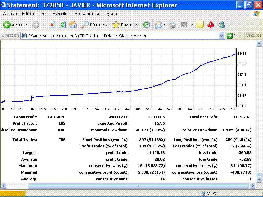The image size is (263, 197).
Task: Open the Ayuda menu
Action: (111, 14)
